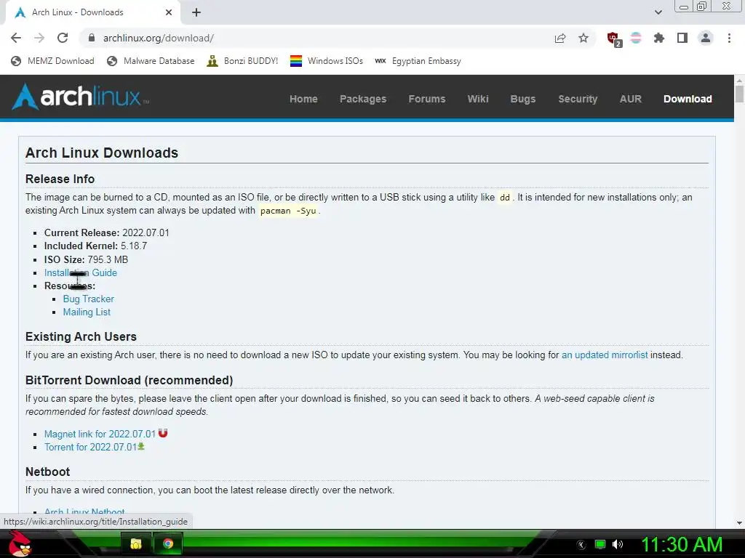
Task: Open the Angry Birds start button
Action: [20, 544]
